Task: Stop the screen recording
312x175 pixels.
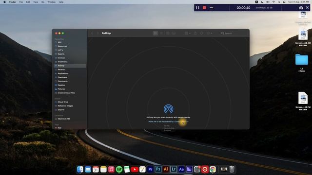Action: coord(204,8)
